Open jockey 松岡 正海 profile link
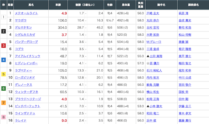Image resolution: width=209 pixels, height=124 pixels. [153, 99]
